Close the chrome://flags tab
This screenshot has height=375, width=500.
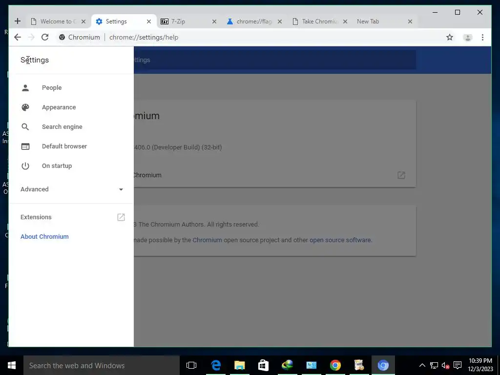point(279,21)
